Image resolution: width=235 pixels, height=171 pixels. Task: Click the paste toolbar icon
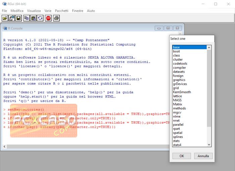(x=33, y=18)
